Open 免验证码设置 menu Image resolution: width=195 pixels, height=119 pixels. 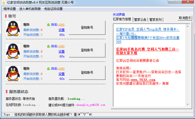click(53, 9)
